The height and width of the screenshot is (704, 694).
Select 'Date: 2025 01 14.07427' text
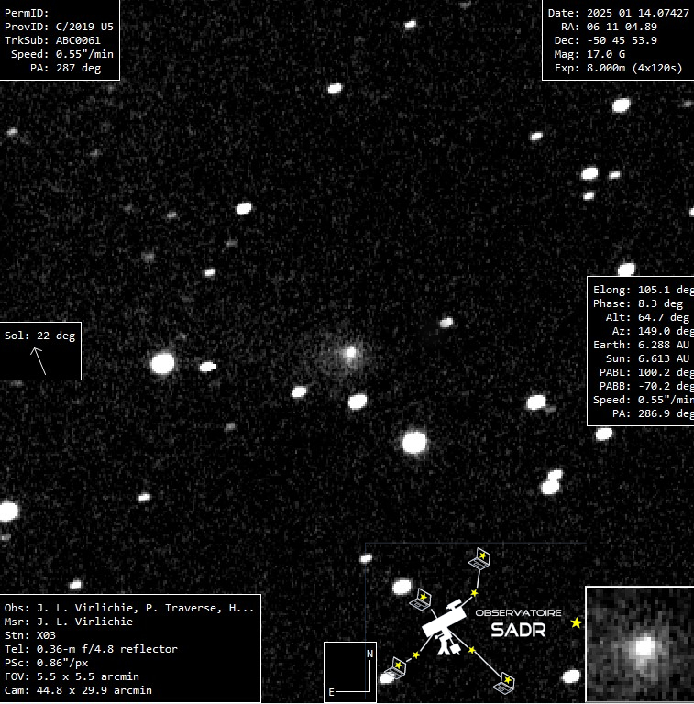tap(619, 13)
